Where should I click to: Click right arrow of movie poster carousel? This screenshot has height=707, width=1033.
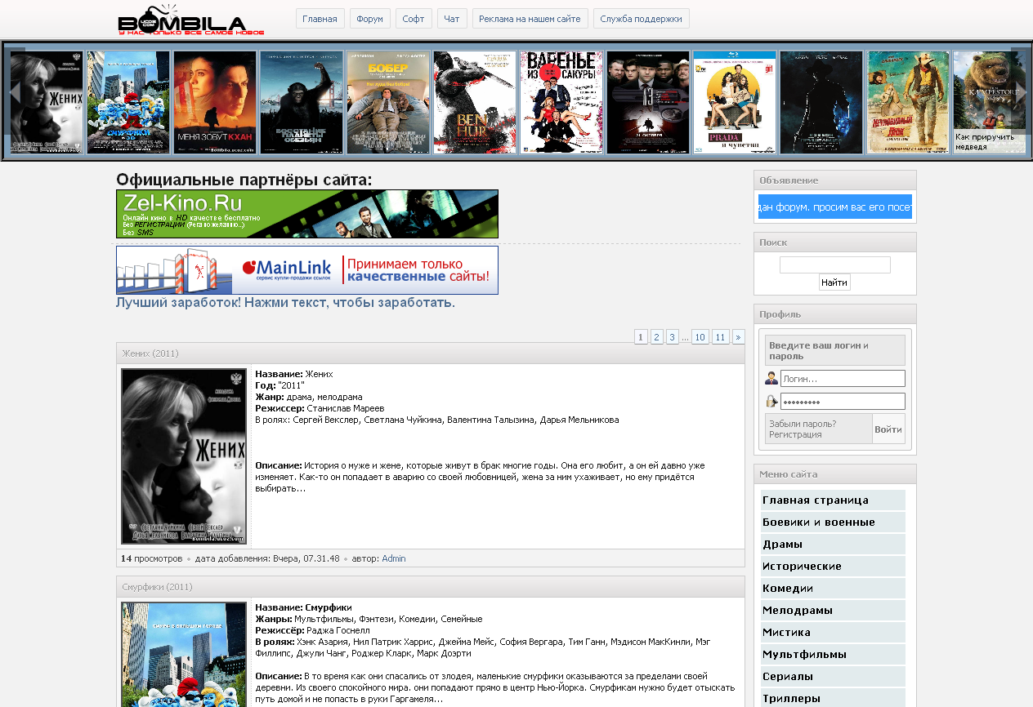click(1019, 91)
